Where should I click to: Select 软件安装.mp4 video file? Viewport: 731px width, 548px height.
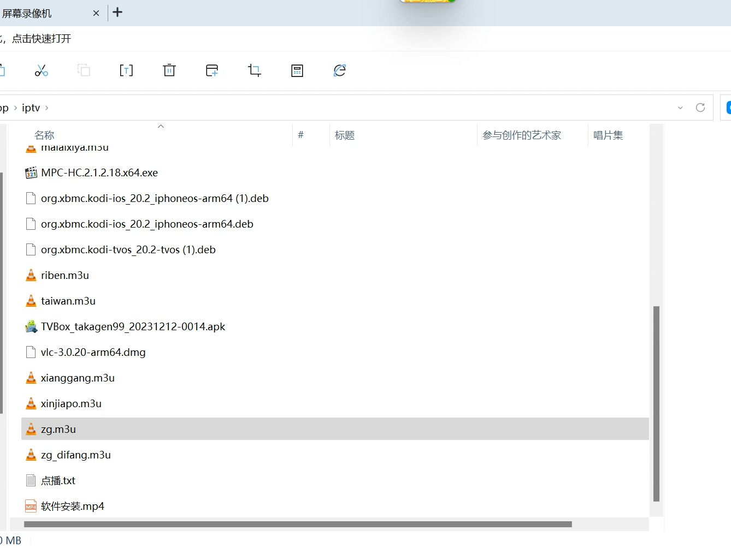pos(73,506)
